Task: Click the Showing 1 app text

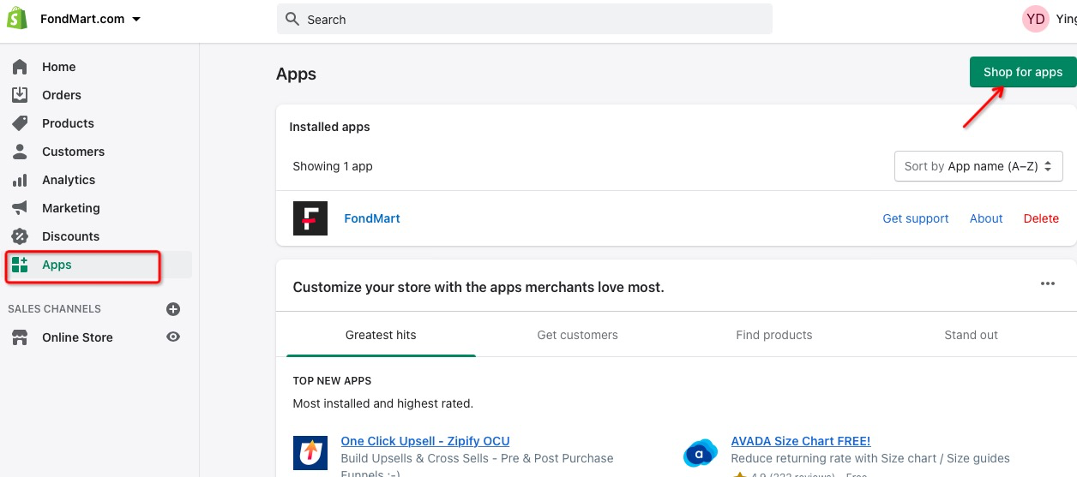Action: (333, 166)
